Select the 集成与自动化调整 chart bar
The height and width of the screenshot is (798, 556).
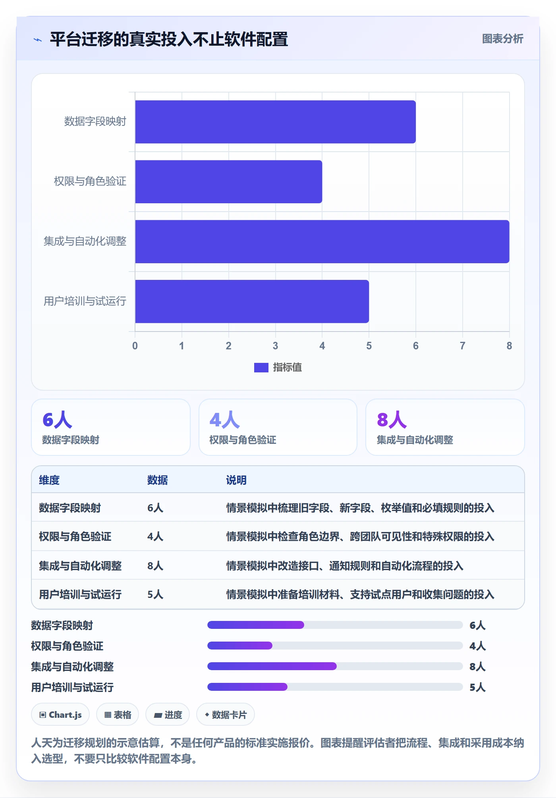322,241
